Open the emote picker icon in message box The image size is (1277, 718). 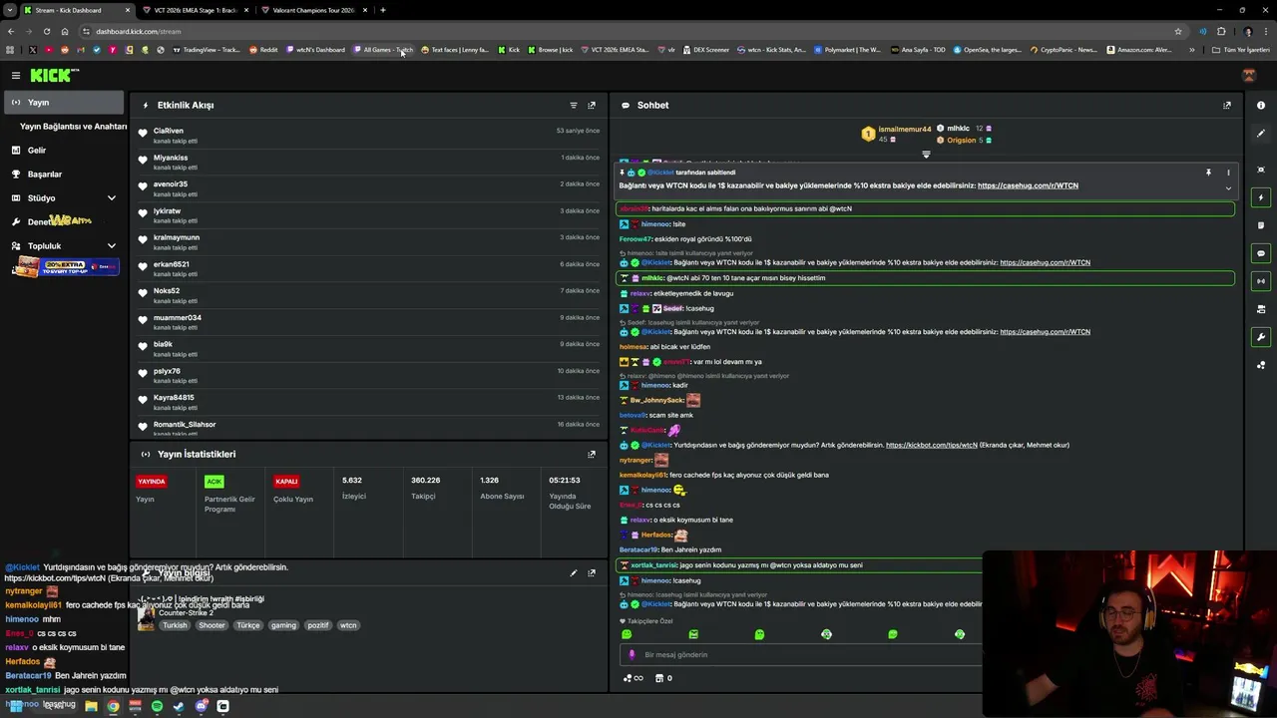[x=631, y=655]
